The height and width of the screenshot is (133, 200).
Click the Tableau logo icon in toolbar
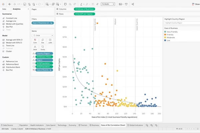coord(3,4)
